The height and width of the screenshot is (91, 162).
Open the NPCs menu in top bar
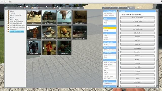click(x=10, y=2)
